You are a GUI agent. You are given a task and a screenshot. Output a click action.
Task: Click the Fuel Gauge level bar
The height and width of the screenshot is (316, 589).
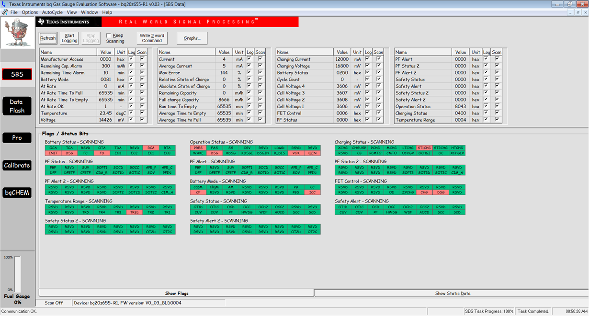[x=18, y=274]
